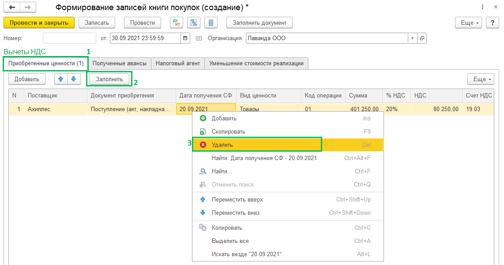This screenshot has width=504, height=265.
Task: Click the report list icon in toolbar
Action: click(x=211, y=22)
